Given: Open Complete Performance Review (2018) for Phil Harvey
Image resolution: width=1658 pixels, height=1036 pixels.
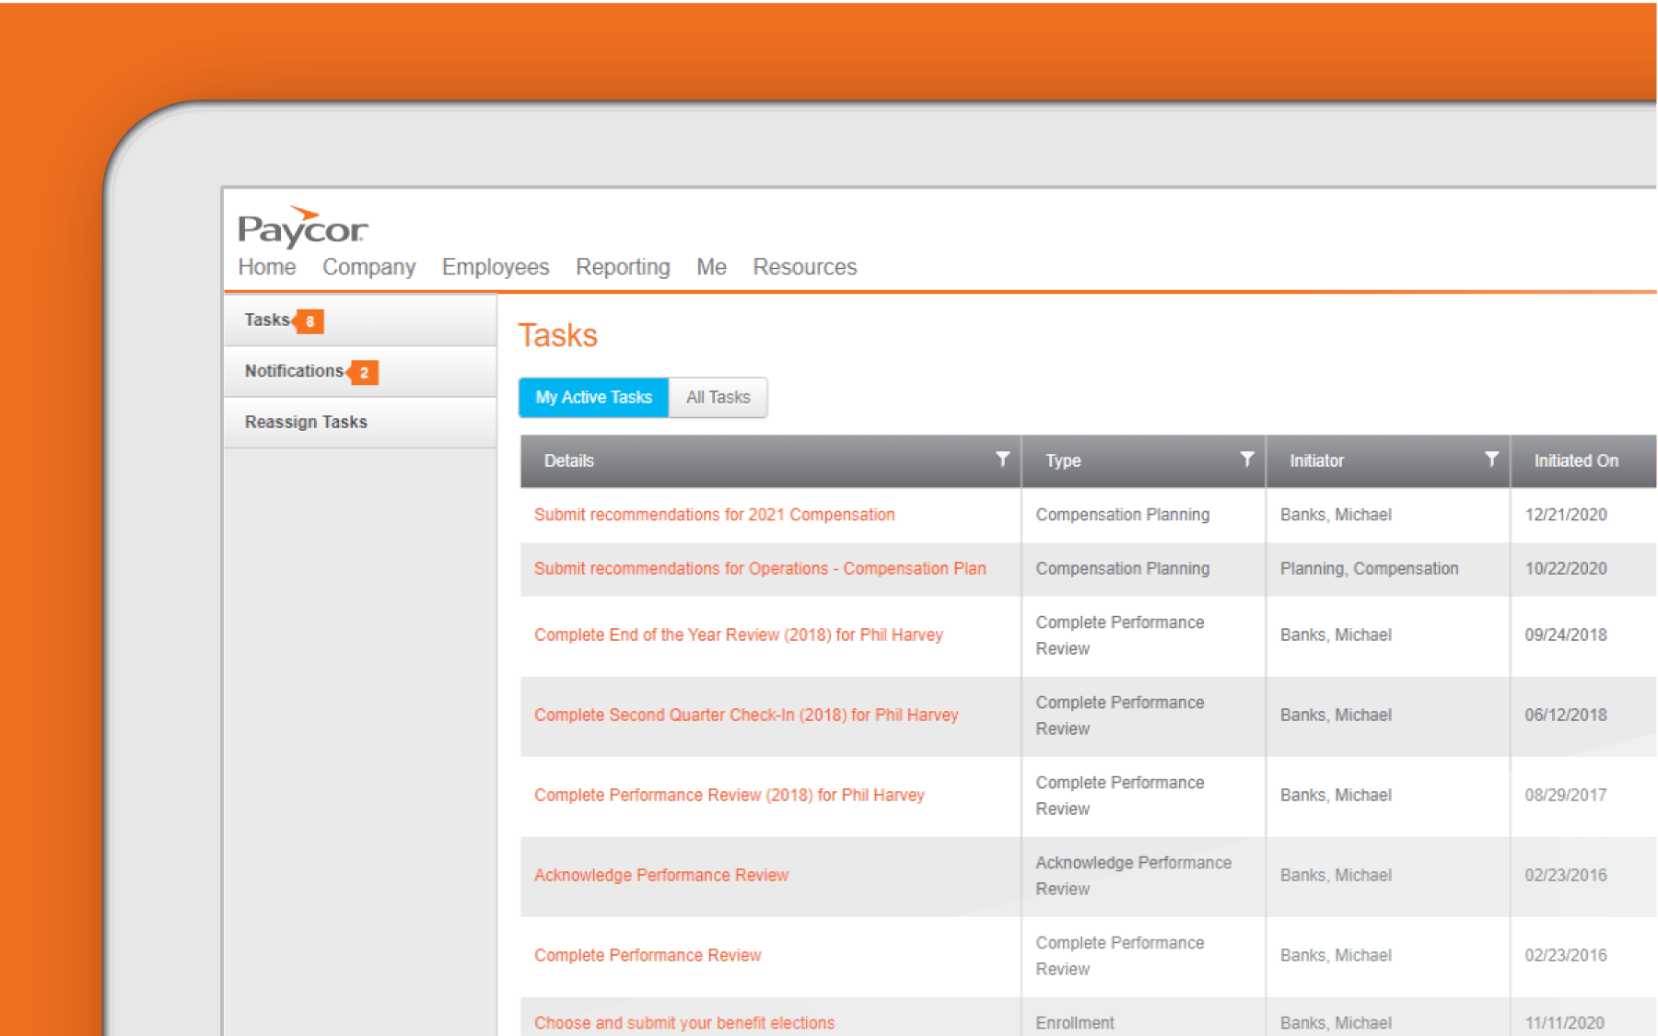Looking at the screenshot, I should pyautogui.click(x=729, y=795).
